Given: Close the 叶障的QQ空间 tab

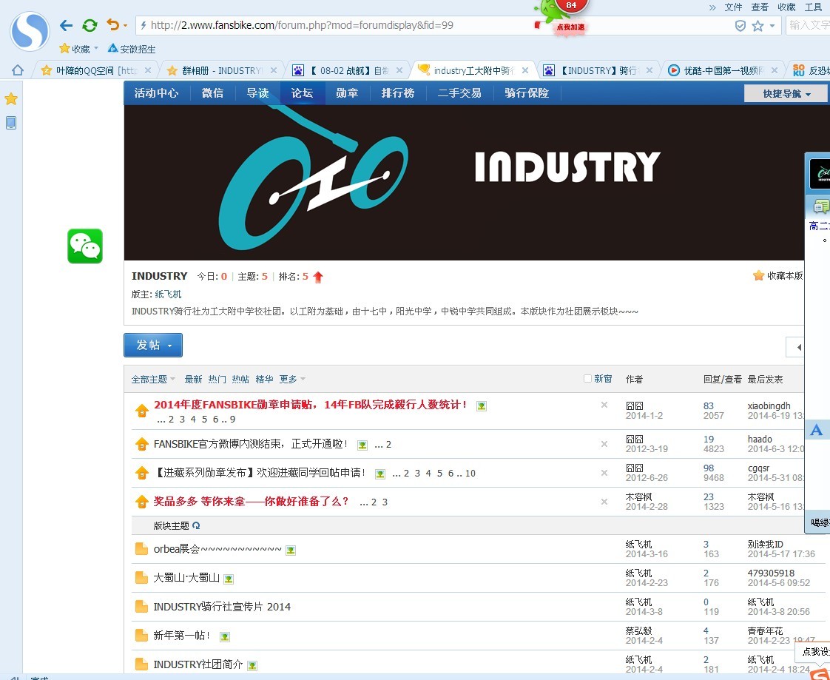Looking at the screenshot, I should pyautogui.click(x=148, y=70).
